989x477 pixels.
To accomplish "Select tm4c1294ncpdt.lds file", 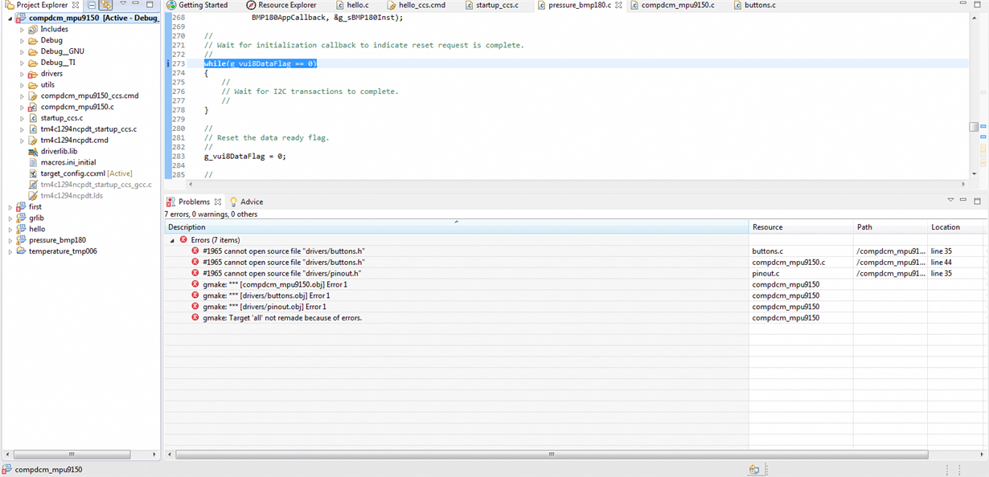I will click(x=72, y=196).
